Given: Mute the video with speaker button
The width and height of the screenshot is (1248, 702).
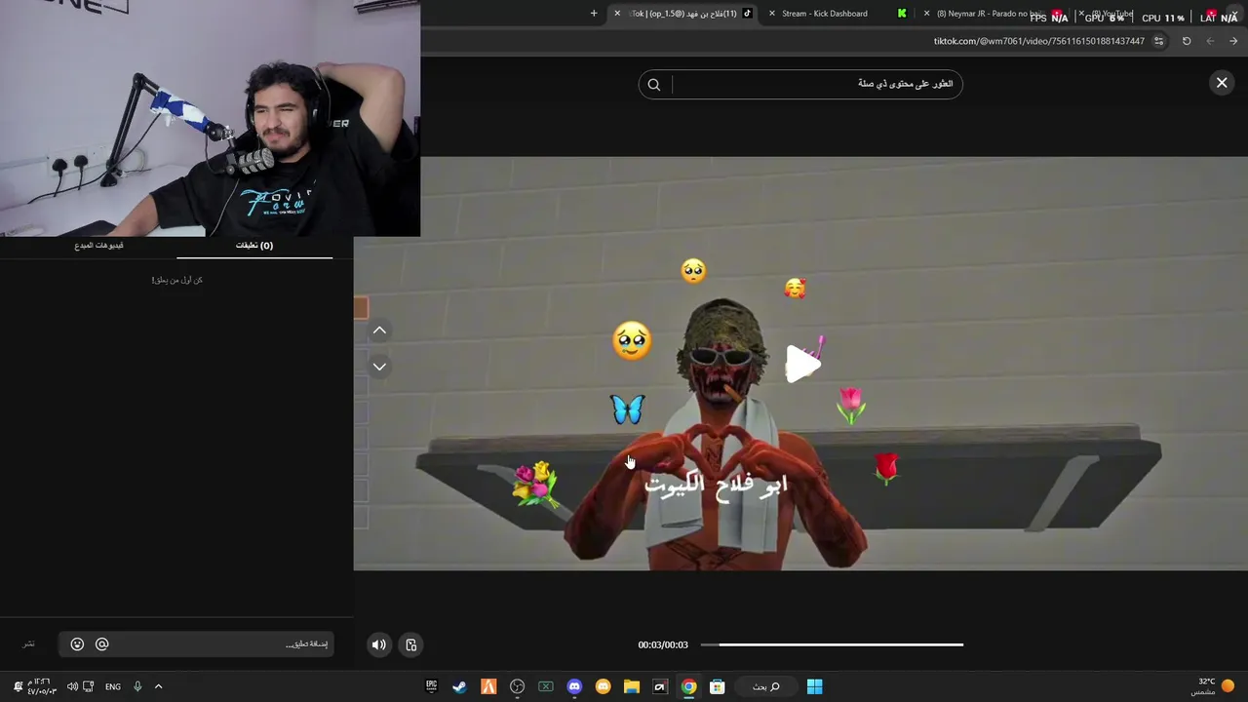Looking at the screenshot, I should click(x=379, y=644).
